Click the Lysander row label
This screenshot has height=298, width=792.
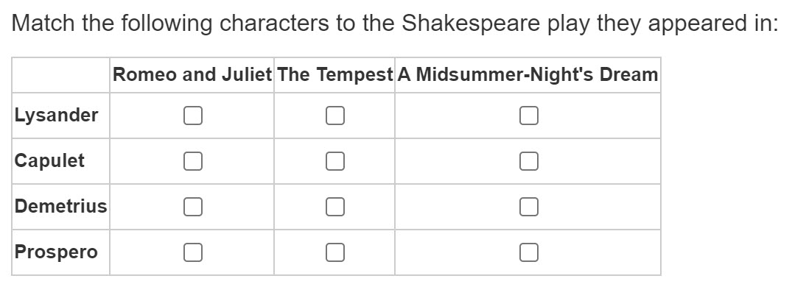[x=56, y=116]
